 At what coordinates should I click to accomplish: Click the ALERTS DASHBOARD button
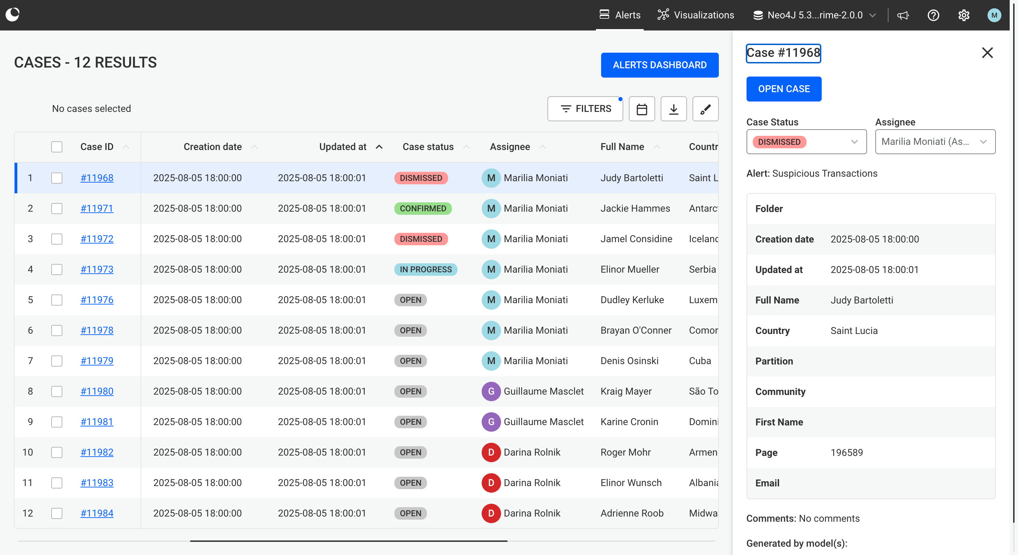(659, 65)
